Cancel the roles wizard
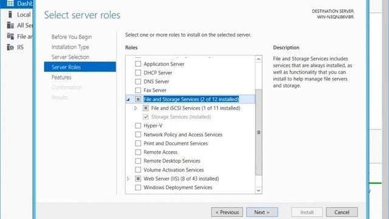Viewport: 389px width, 219px height. tap(342, 212)
